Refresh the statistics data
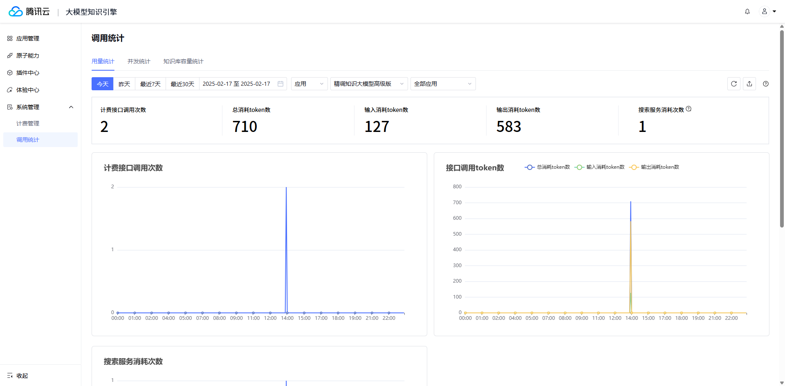 coord(734,84)
